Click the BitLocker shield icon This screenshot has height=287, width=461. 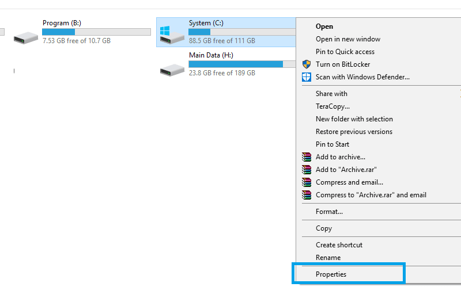click(x=307, y=64)
